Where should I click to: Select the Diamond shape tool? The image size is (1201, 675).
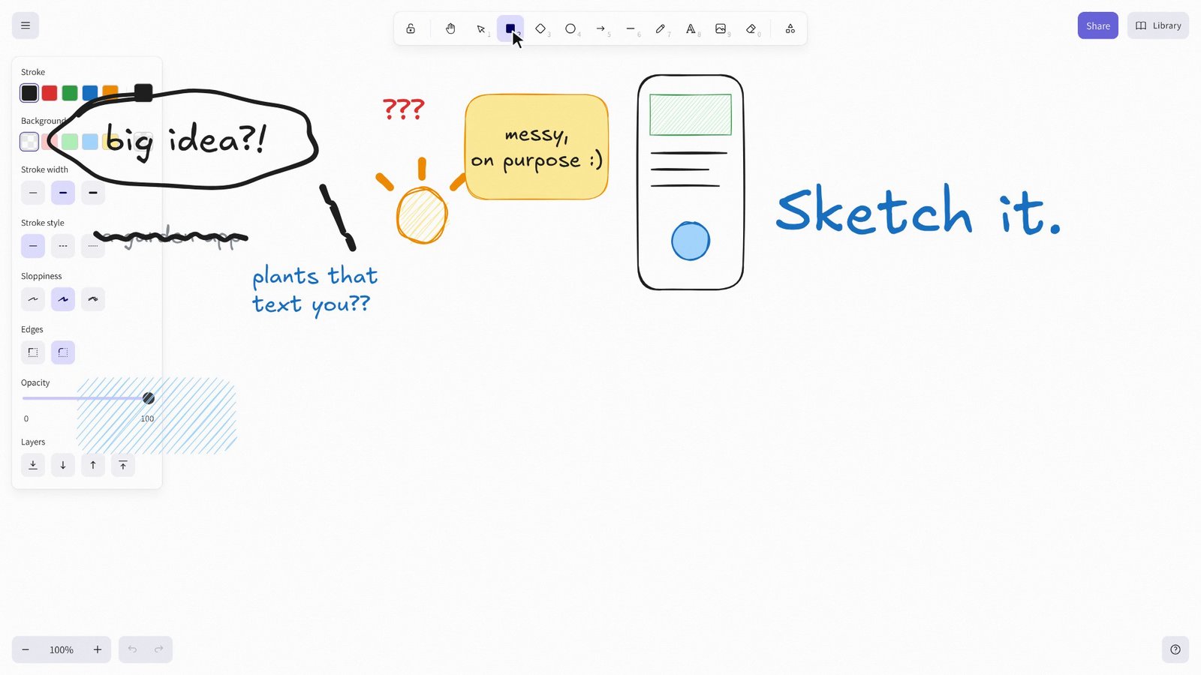pyautogui.click(x=540, y=28)
